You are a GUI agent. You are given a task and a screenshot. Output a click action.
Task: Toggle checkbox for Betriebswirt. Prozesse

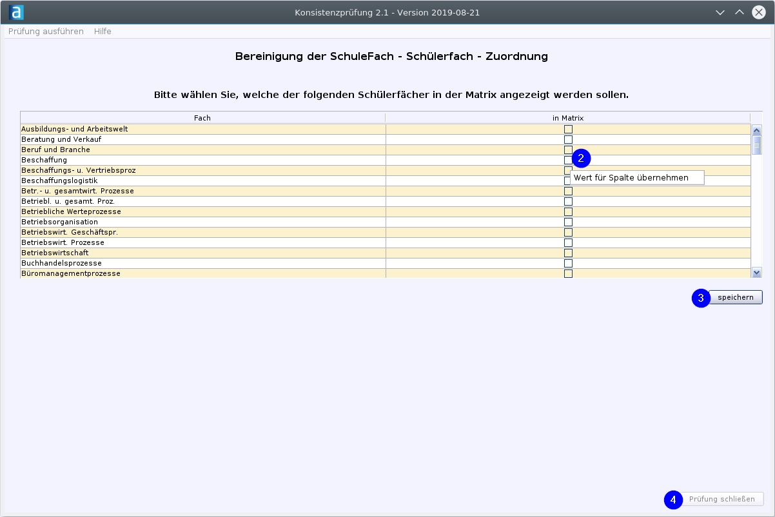tap(568, 242)
